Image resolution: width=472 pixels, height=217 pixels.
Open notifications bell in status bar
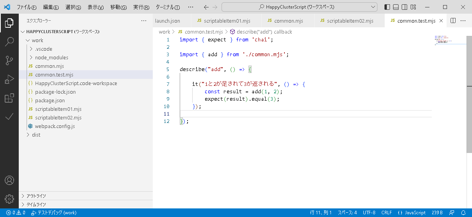[464, 213]
